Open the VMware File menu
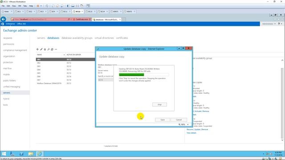 [3, 6]
